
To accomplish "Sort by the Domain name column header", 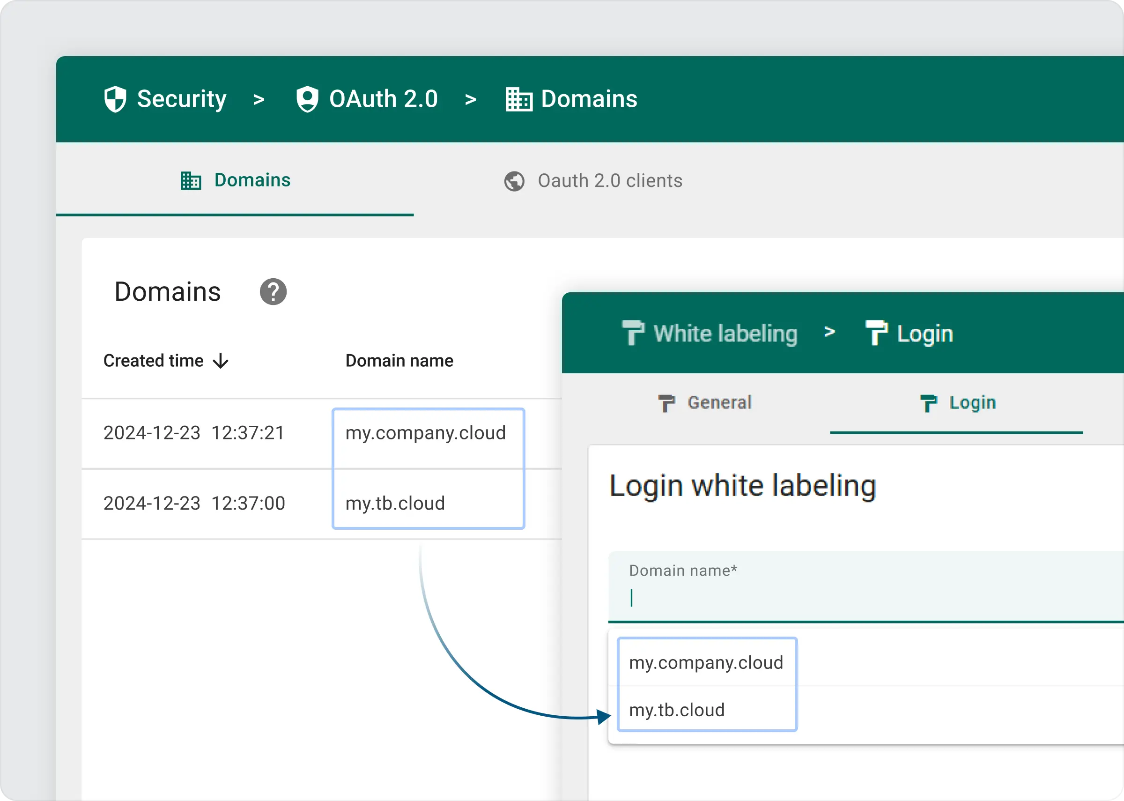I will (399, 361).
